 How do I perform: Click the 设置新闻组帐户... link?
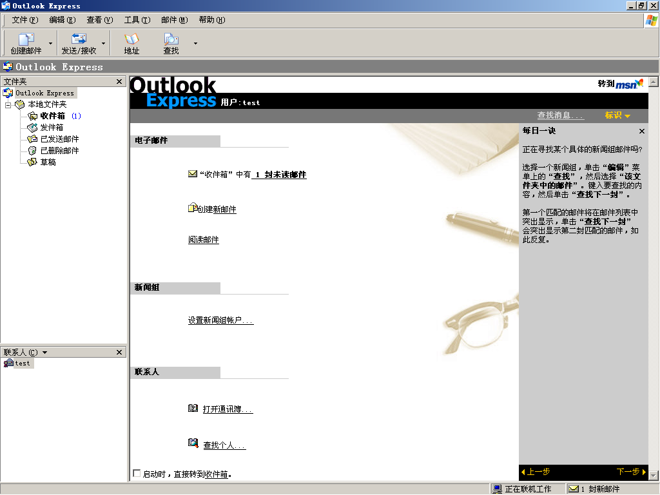coord(220,320)
